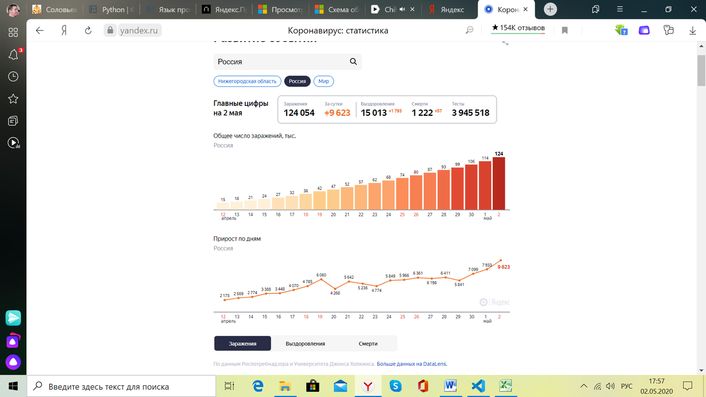Show the Заражения chart tab

[242, 343]
